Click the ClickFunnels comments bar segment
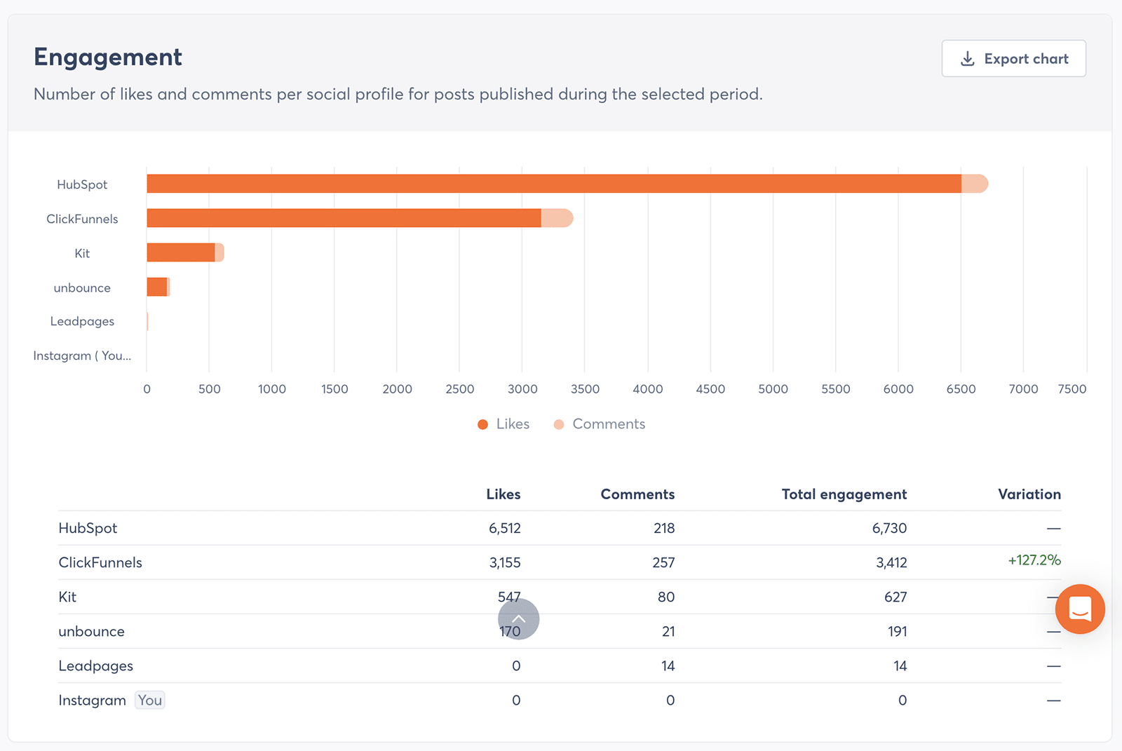The image size is (1122, 751). tap(557, 218)
